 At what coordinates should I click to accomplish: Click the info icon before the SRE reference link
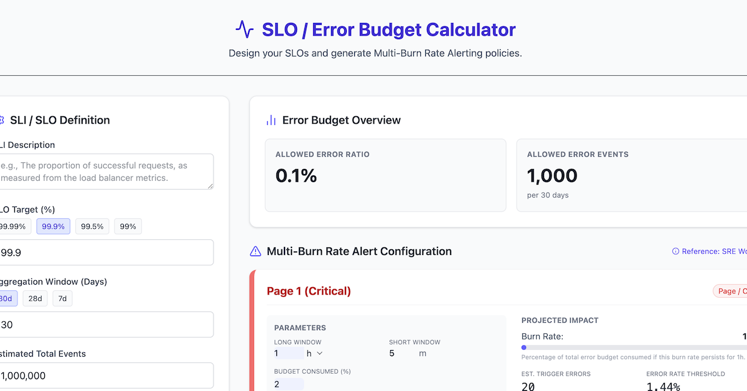(675, 251)
